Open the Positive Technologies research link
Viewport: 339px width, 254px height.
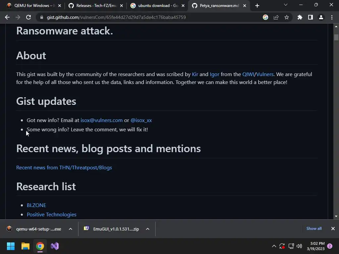51,214
